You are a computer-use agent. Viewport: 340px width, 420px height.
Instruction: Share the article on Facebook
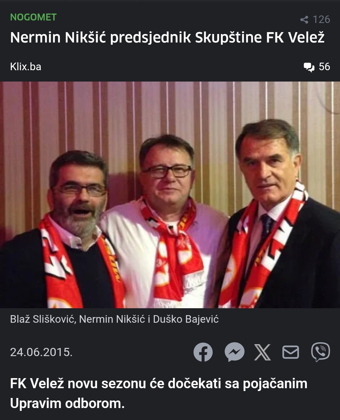click(x=203, y=352)
